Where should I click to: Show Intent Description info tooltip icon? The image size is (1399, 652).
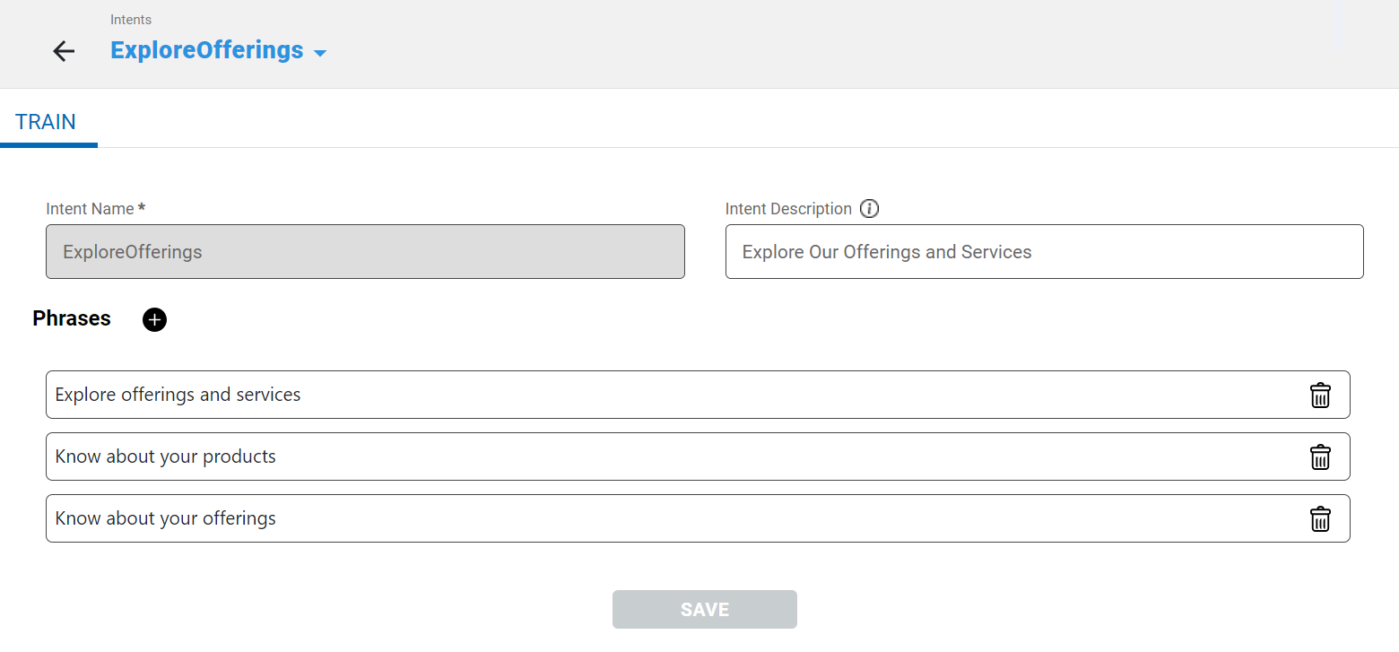click(869, 209)
